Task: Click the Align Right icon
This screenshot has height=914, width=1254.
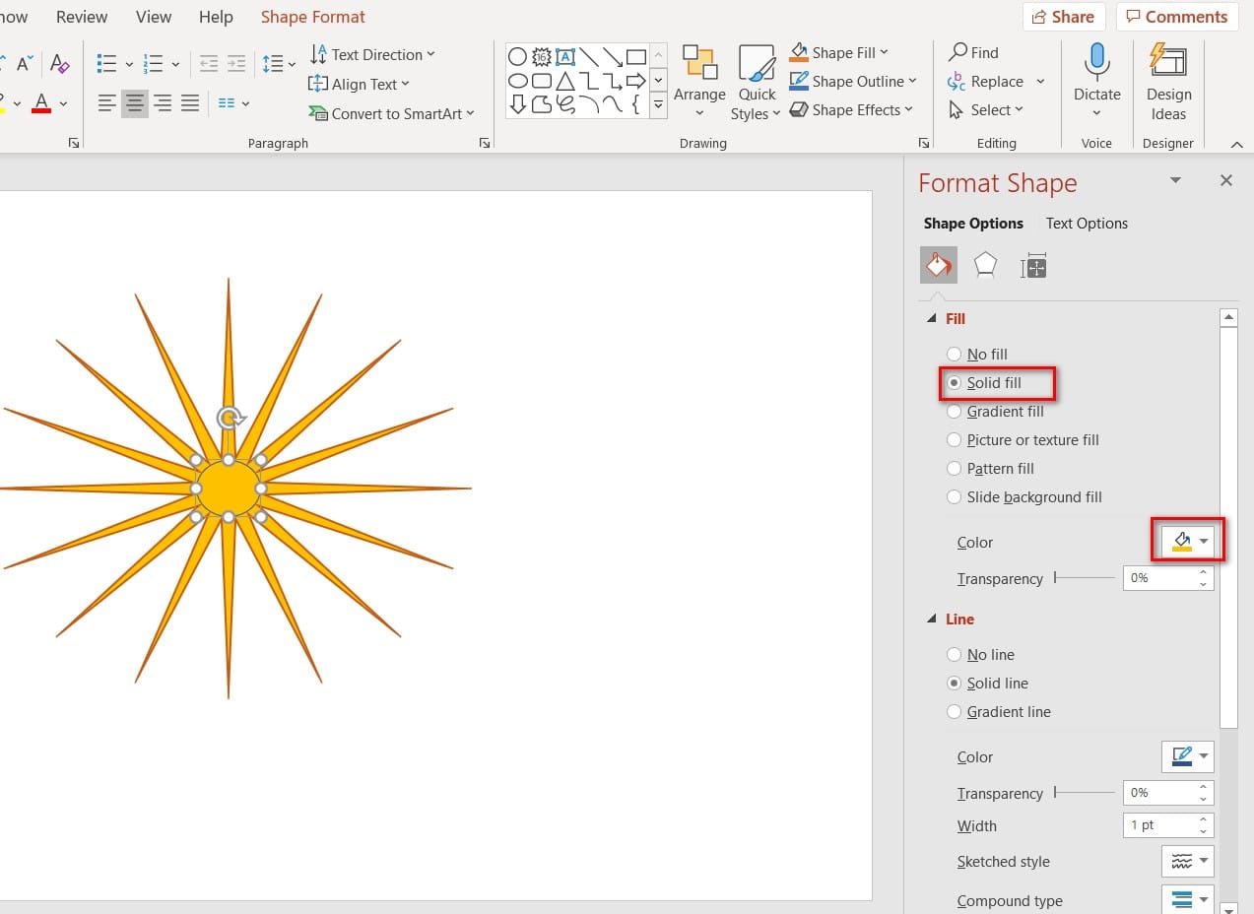Action: pyautogui.click(x=163, y=102)
